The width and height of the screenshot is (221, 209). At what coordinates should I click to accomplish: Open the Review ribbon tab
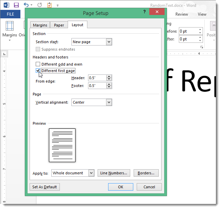(182, 14)
